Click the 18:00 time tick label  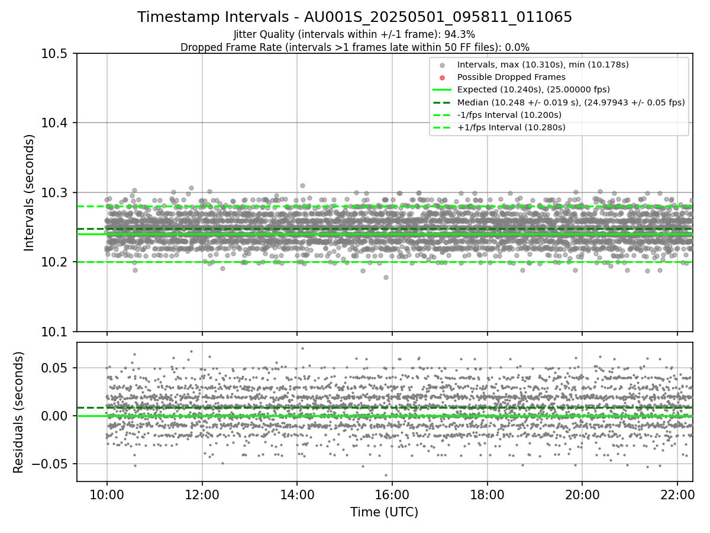coord(487,493)
